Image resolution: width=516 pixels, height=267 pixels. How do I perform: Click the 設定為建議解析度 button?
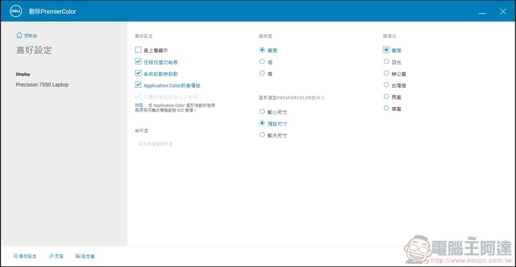pos(155,144)
